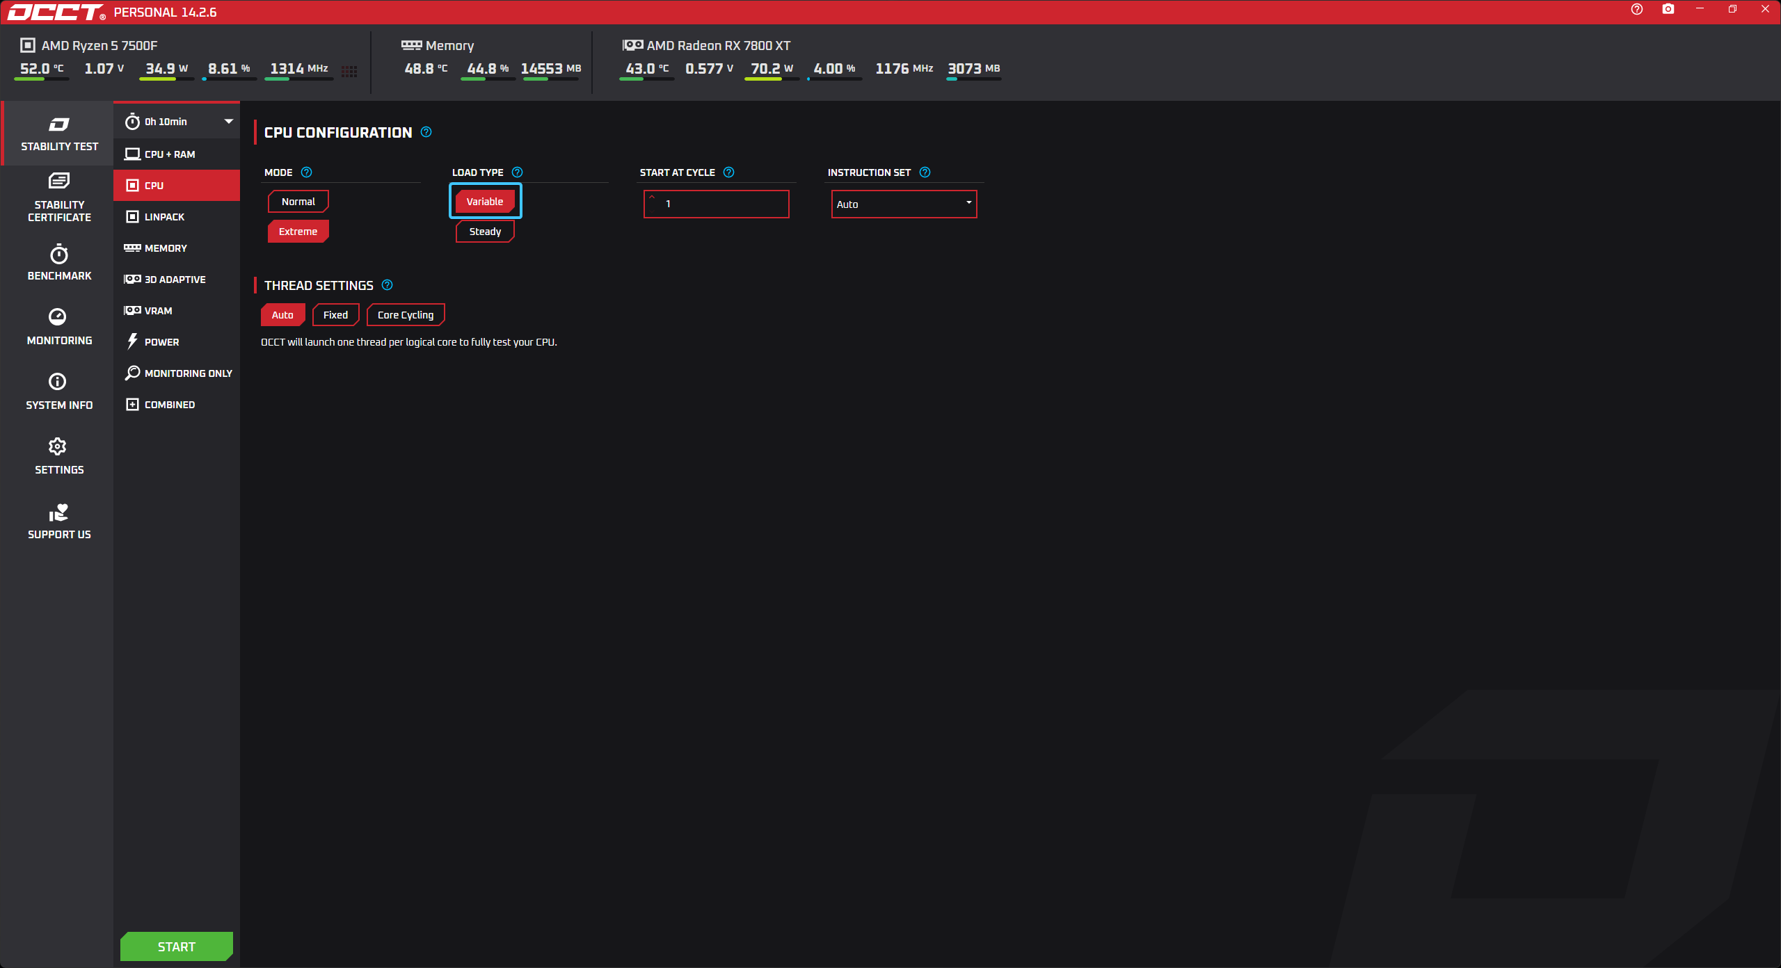
Task: Open the Benchmark section icon
Action: [x=59, y=255]
